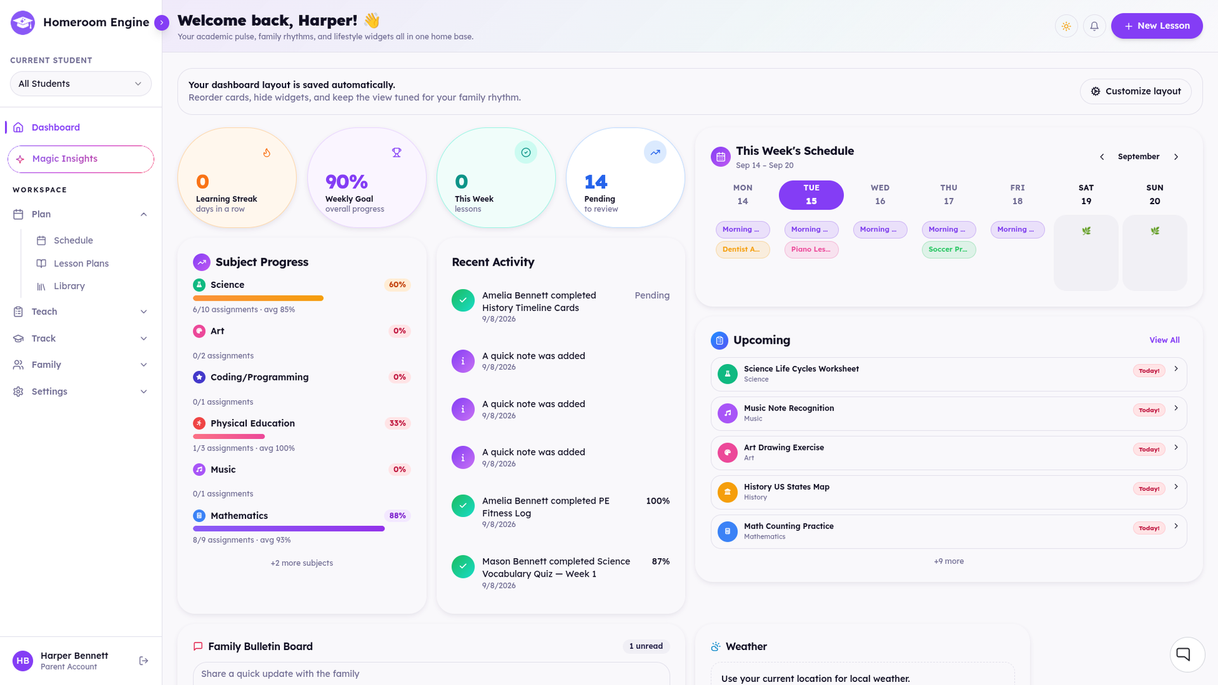Open the notifications bell
This screenshot has width=1218, height=685.
1094,26
